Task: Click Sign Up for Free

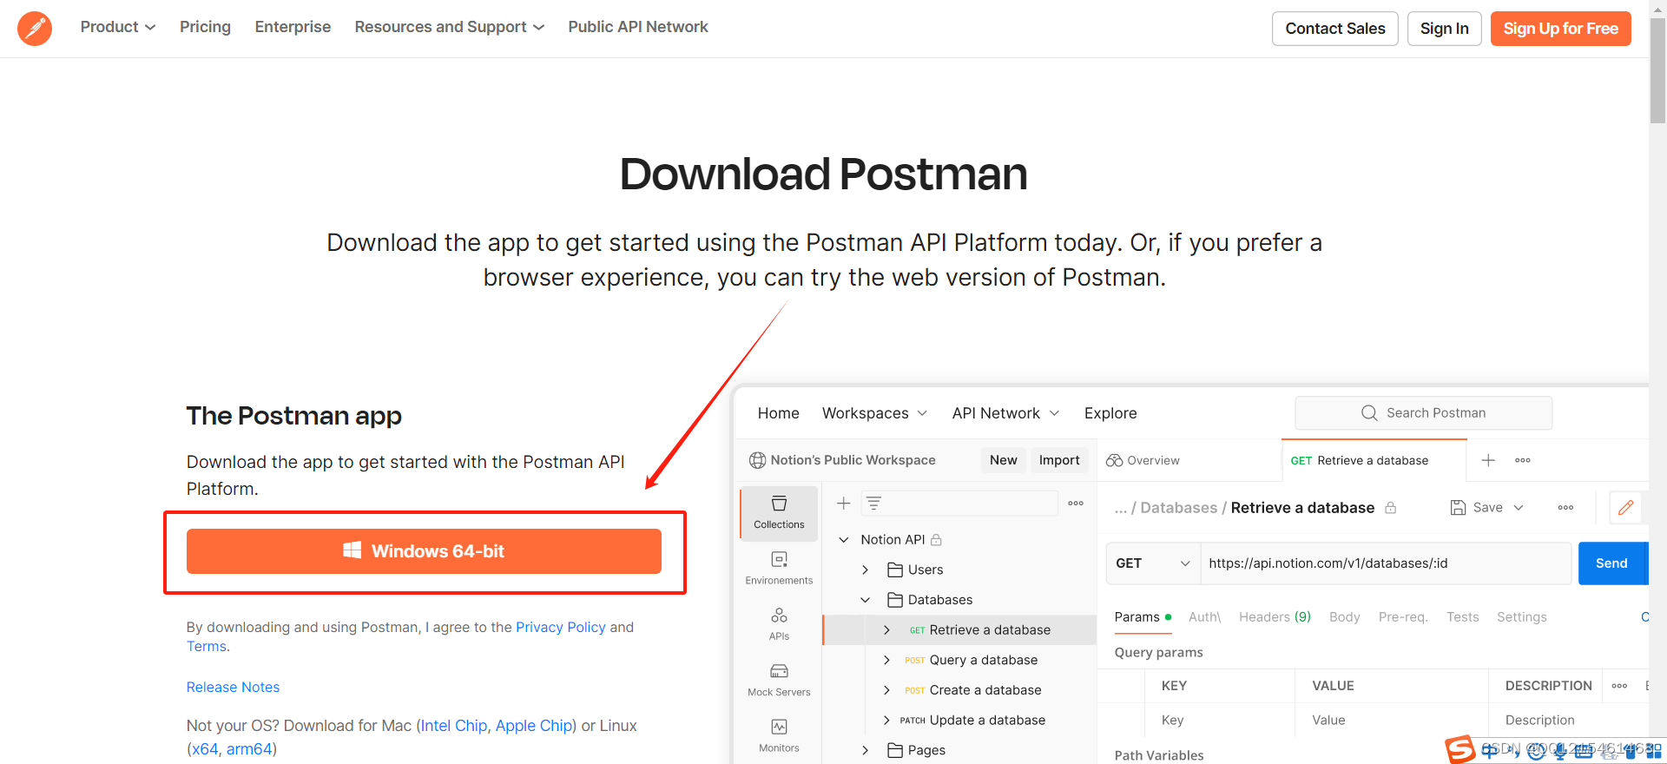Action: tap(1561, 29)
